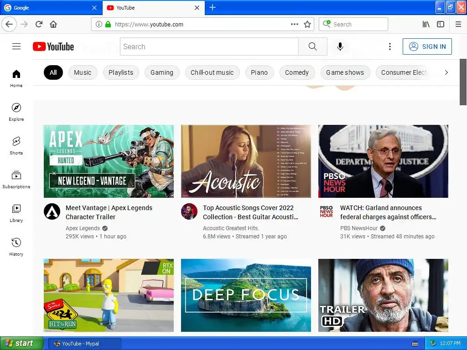
Task: Open Shorts in the YouTube sidebar
Action: pos(16,146)
